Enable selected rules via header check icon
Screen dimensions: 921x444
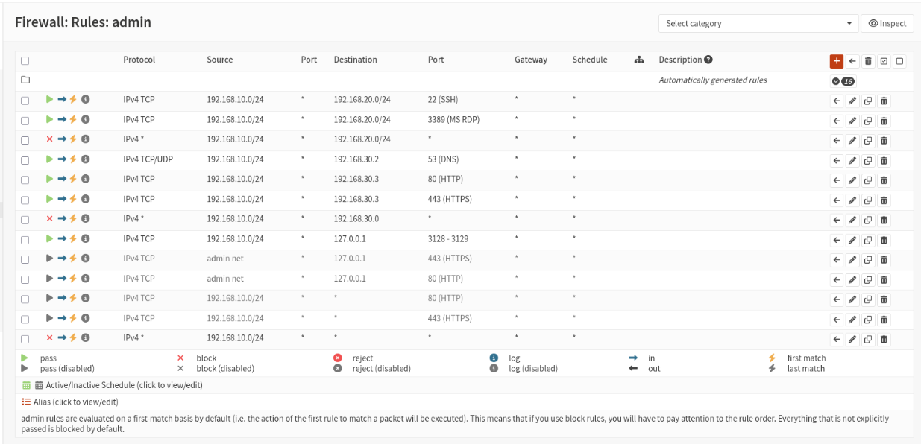(884, 61)
